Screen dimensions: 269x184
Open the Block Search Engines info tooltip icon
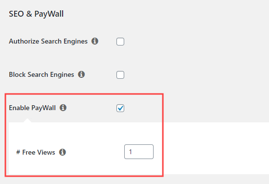[81, 74]
